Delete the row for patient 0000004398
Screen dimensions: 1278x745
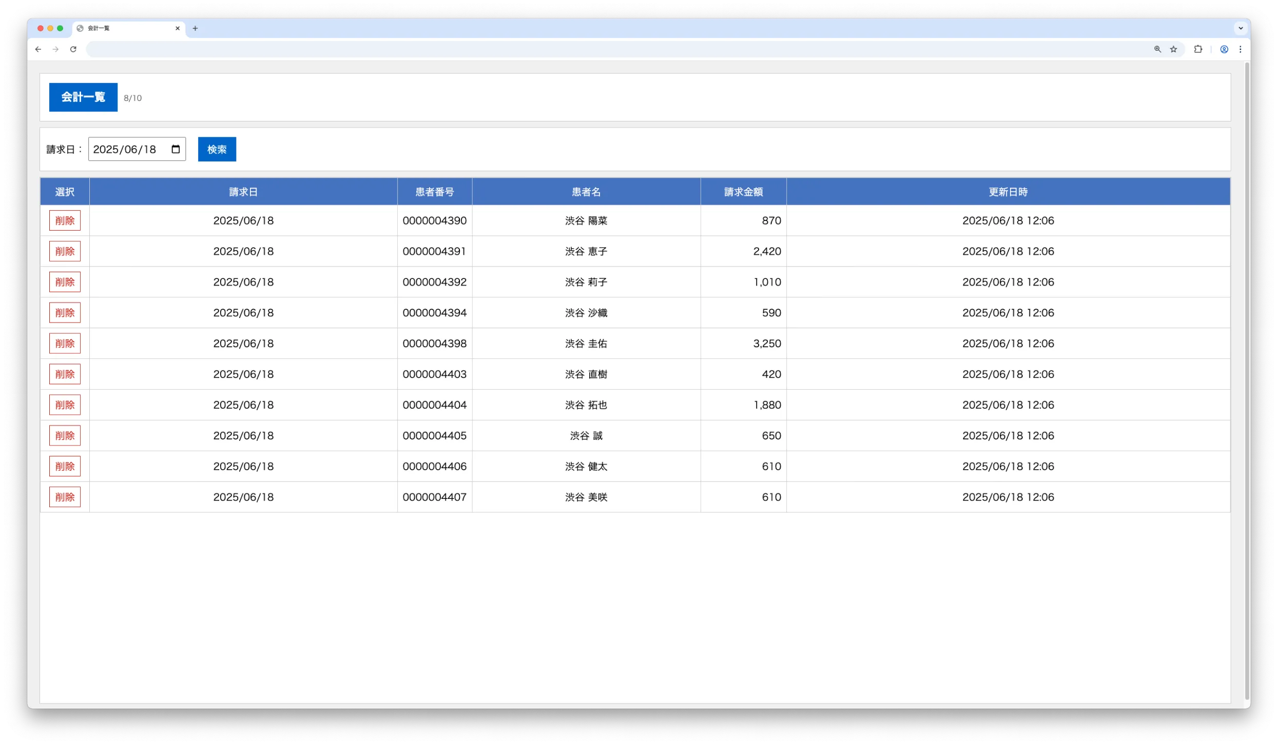[65, 344]
